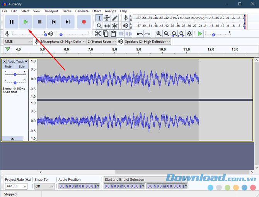Select the Zoom magnifier tool

click(x=99, y=26)
